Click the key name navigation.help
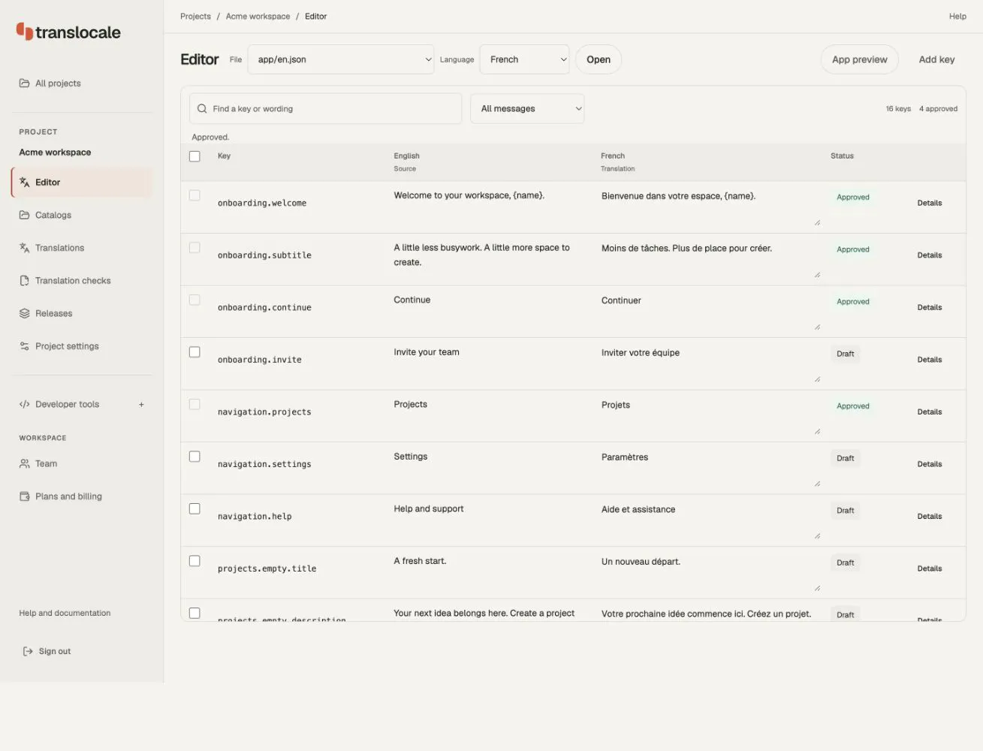Screen dimensions: 983x751 [255, 517]
